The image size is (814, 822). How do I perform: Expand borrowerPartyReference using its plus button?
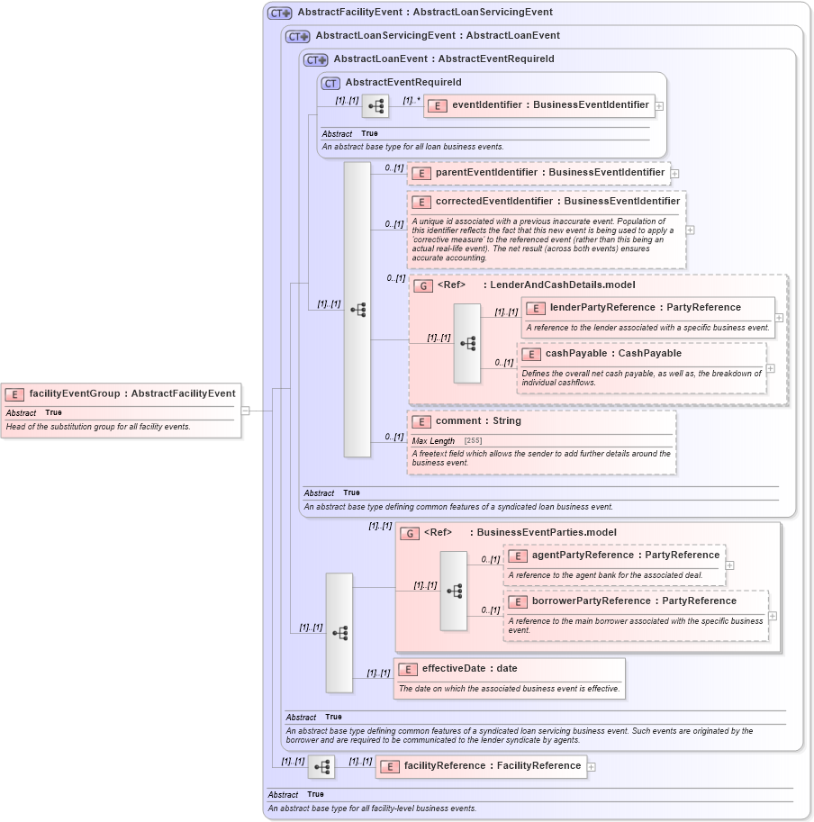772,618
